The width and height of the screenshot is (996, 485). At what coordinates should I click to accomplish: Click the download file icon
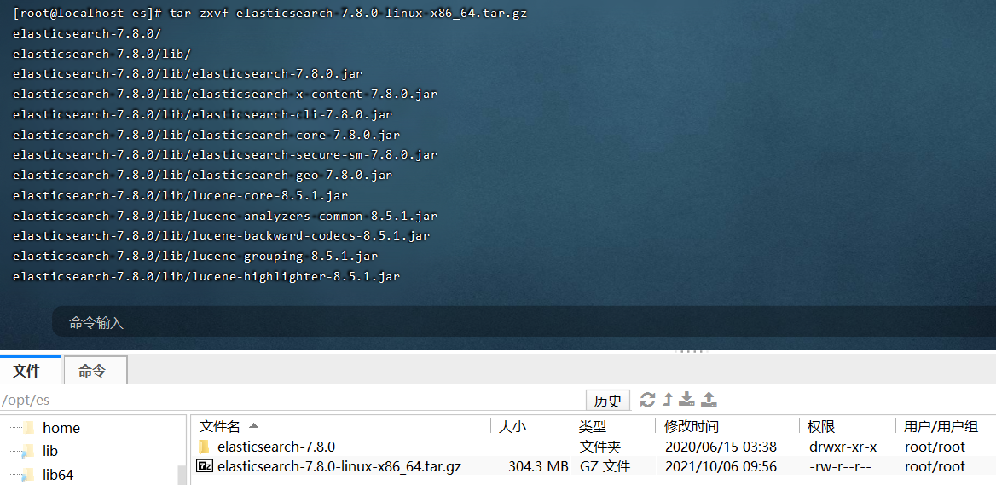(x=686, y=400)
